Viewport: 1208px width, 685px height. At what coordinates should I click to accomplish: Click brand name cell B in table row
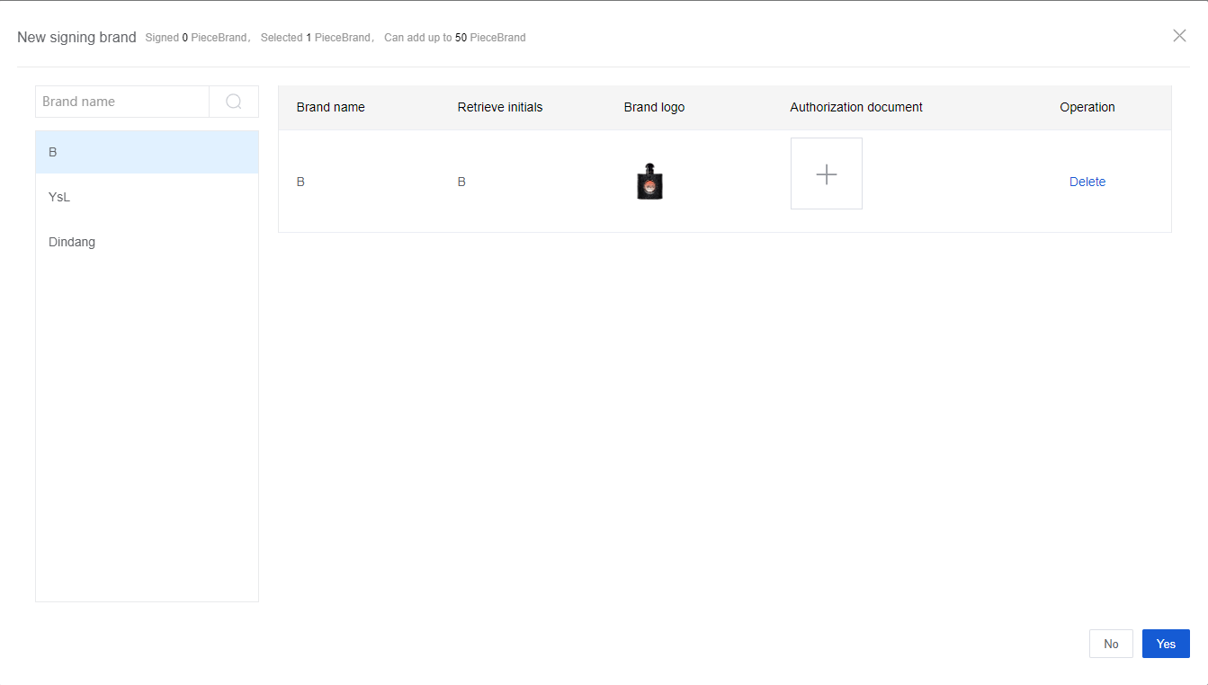coord(300,182)
